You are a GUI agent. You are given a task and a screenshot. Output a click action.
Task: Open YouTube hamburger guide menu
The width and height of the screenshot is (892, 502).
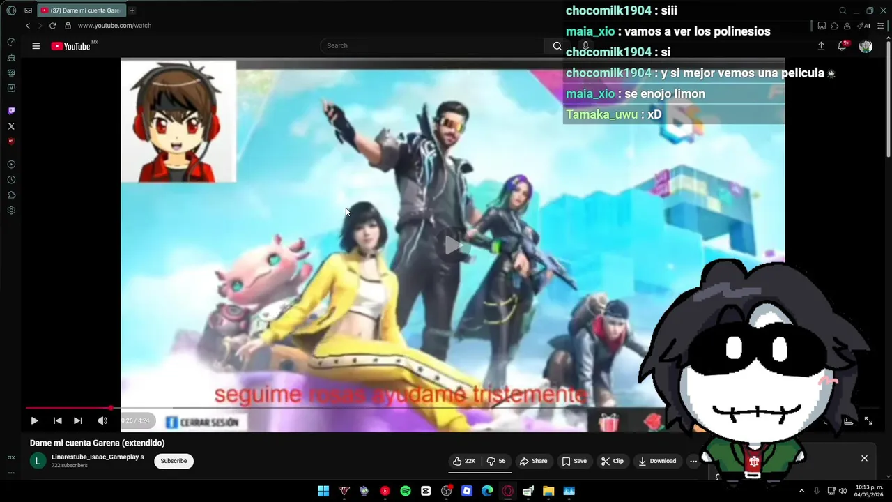pyautogui.click(x=36, y=46)
